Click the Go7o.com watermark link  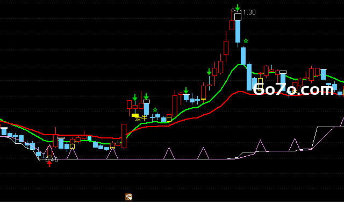[x=293, y=89]
